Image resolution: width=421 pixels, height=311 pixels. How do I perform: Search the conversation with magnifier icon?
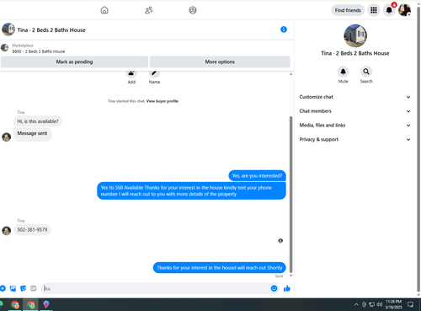[x=366, y=72]
